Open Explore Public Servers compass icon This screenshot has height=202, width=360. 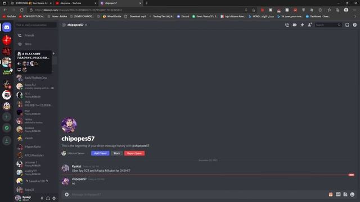[x=7, y=128]
